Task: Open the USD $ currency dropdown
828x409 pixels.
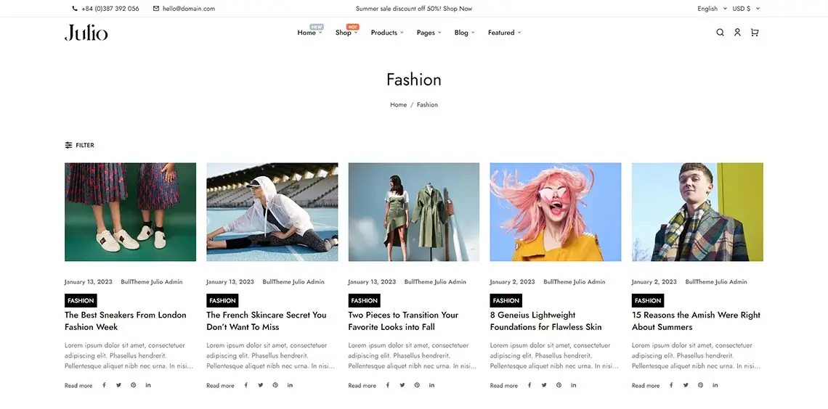Action: (746, 9)
